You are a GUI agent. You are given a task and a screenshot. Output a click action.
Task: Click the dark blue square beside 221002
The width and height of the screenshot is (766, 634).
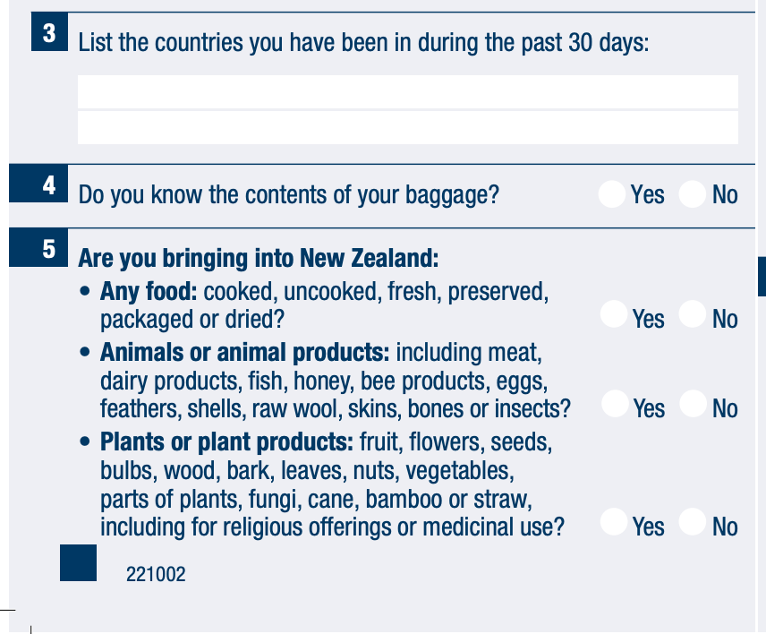(x=78, y=562)
